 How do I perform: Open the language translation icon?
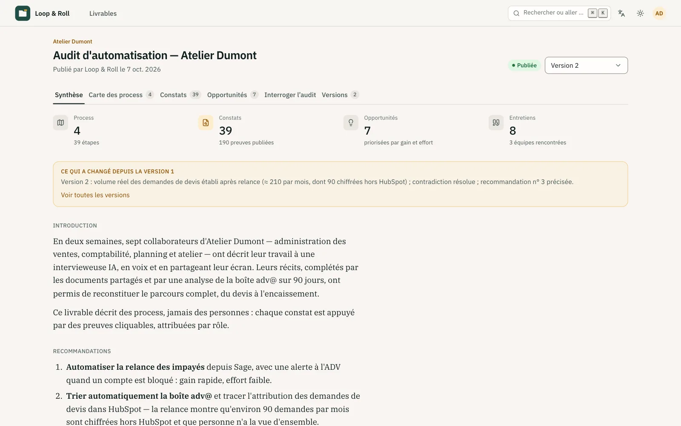tap(621, 13)
